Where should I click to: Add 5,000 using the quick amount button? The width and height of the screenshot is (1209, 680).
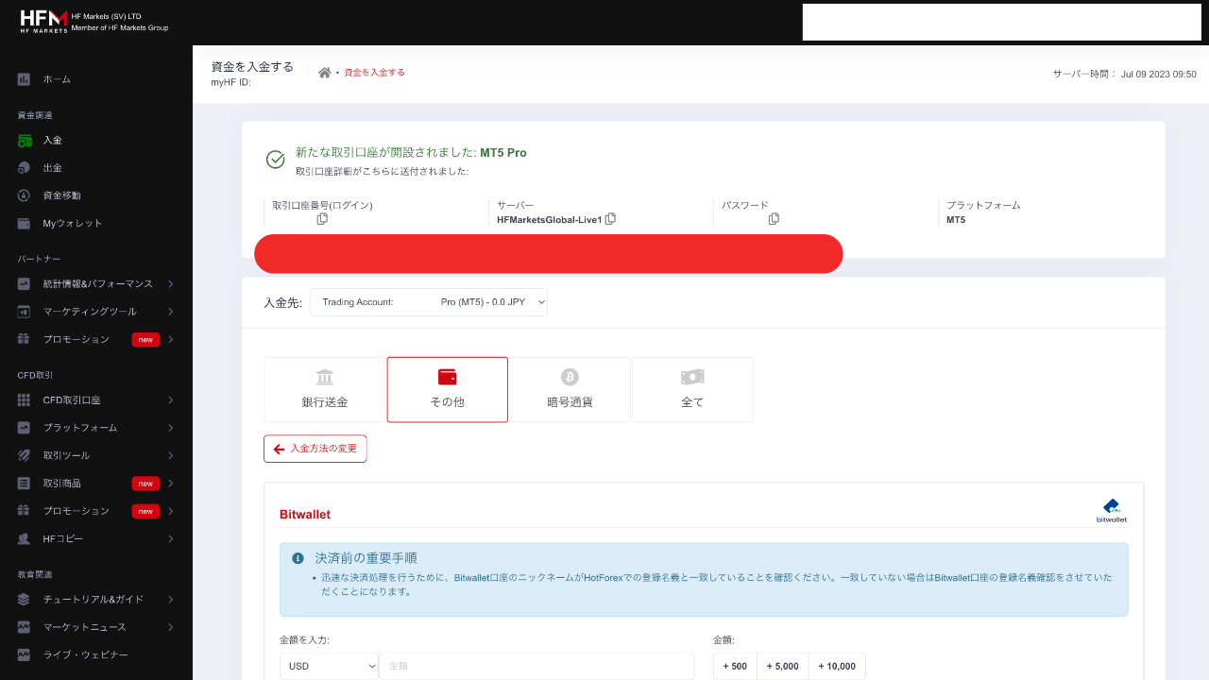tap(782, 666)
